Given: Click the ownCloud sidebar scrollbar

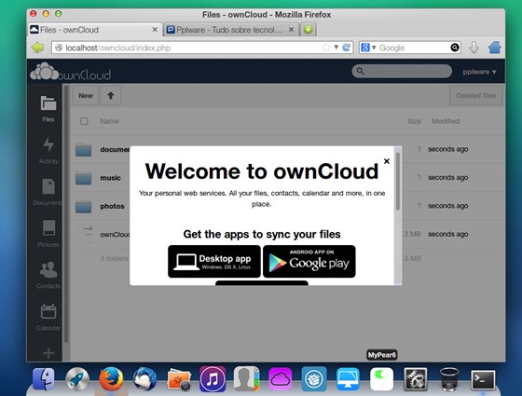Looking at the screenshot, I should tap(66, 213).
